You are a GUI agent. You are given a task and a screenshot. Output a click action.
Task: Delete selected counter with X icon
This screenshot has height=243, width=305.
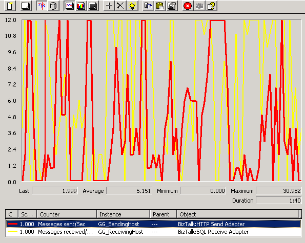pos(120,6)
